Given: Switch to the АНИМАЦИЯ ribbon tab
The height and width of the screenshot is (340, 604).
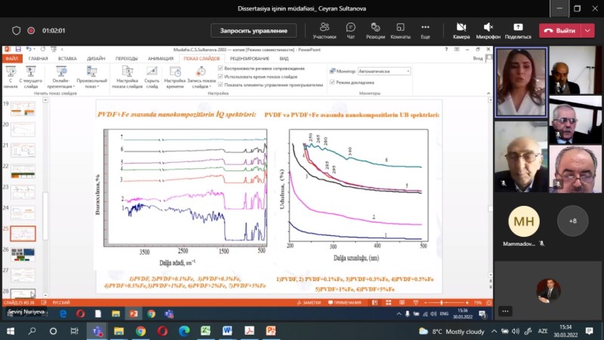Looking at the screenshot, I should pos(161,59).
